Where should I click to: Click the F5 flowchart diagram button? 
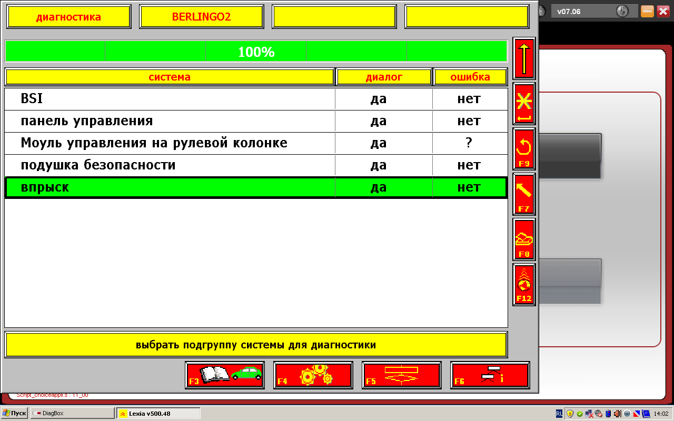coord(402,375)
